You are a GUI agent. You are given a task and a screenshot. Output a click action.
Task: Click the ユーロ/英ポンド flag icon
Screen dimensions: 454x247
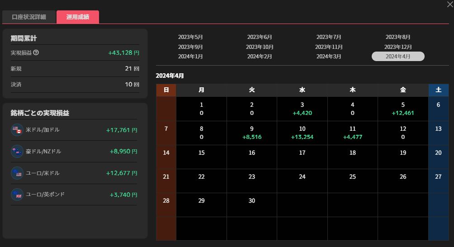17,195
